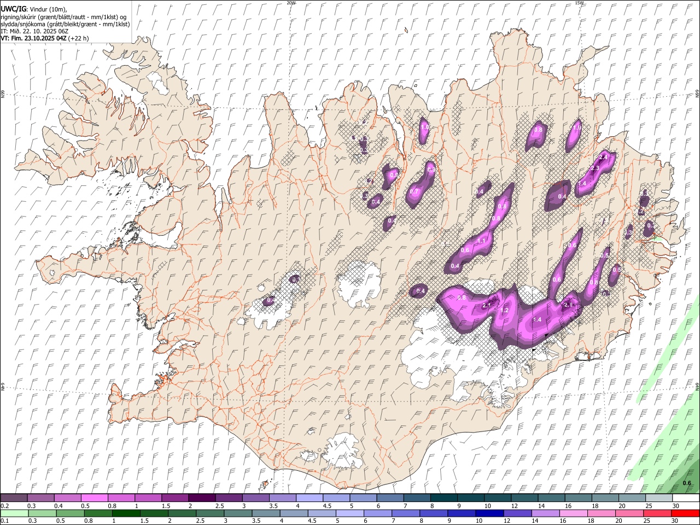700x525 pixels.
Task: Click the UWC/IG title text
Action: (13, 9)
